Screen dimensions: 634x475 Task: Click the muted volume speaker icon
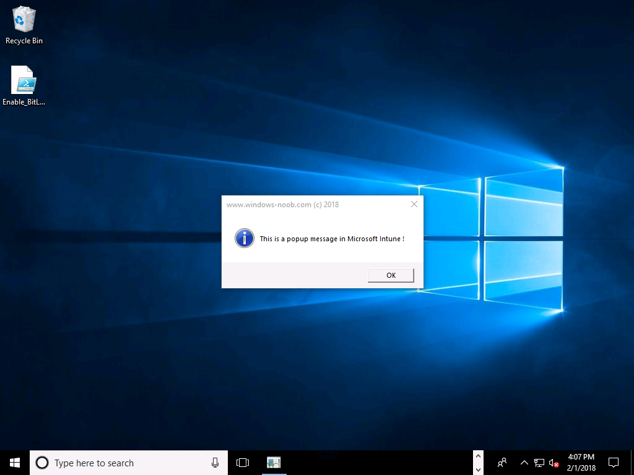tap(554, 463)
